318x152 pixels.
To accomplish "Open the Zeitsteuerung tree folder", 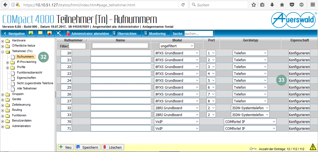I will point(21,105).
